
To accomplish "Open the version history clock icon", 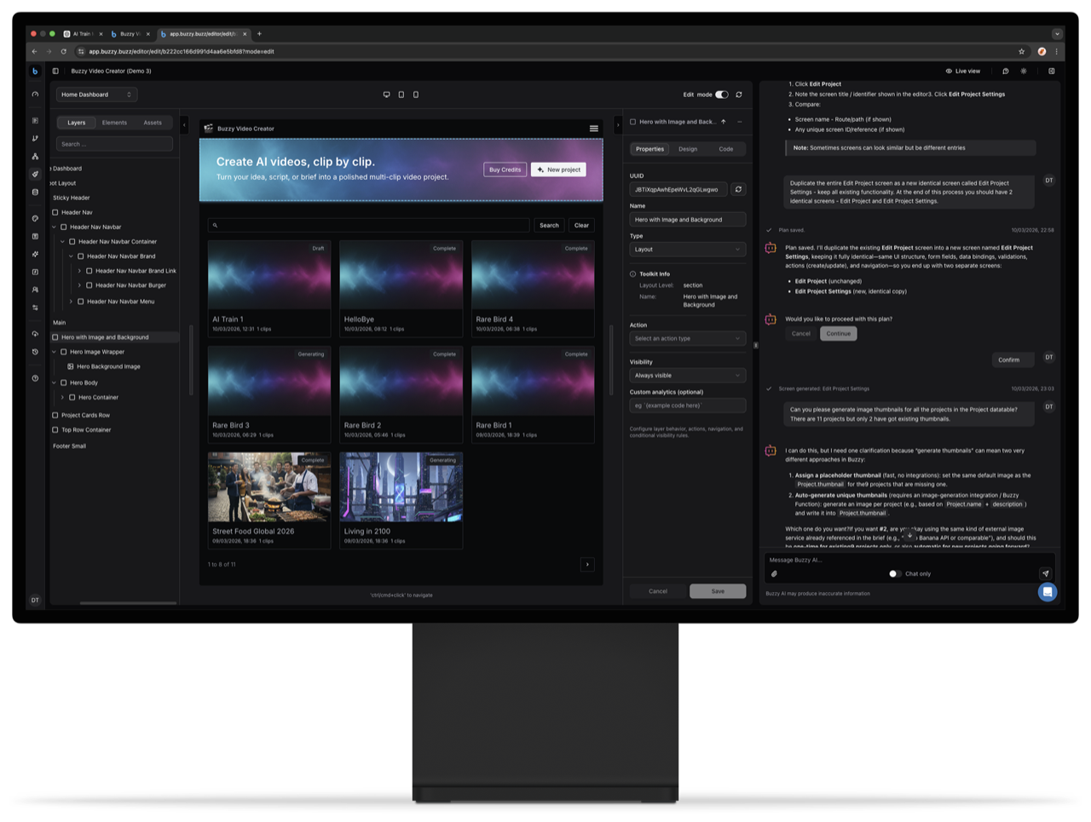I will point(35,352).
